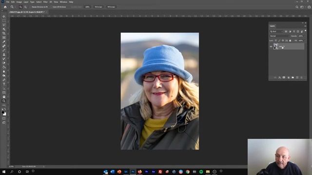Image resolution: width=312 pixels, height=175 pixels.
Task: Select the History Brush tool
Action: 4,59
